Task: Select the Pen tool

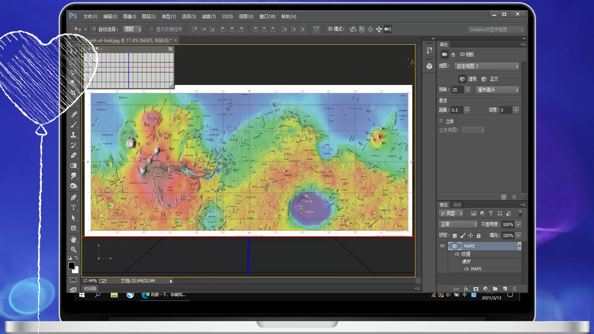Action: (73, 197)
